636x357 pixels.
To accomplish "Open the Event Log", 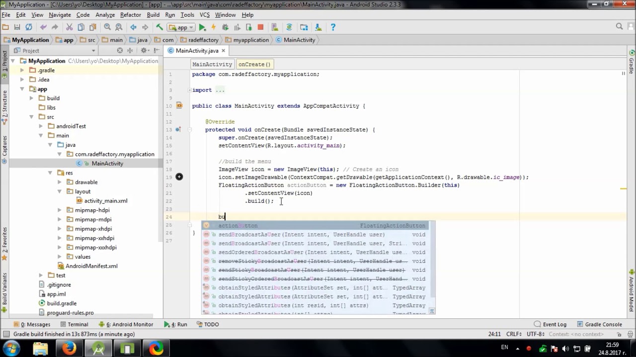I will pos(551,324).
